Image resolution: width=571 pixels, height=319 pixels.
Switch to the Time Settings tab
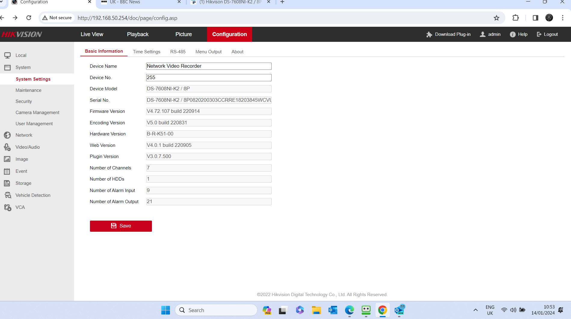[147, 51]
